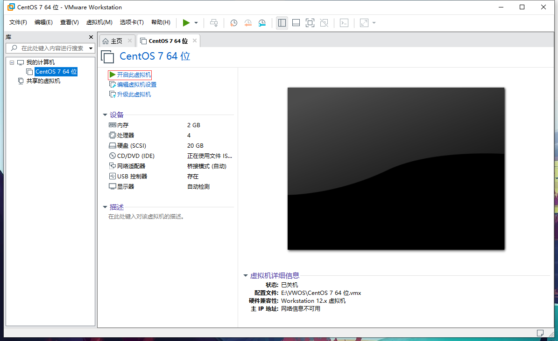The image size is (558, 341).
Task: Select 共享的虚拟机 in the library tree
Action: point(43,81)
